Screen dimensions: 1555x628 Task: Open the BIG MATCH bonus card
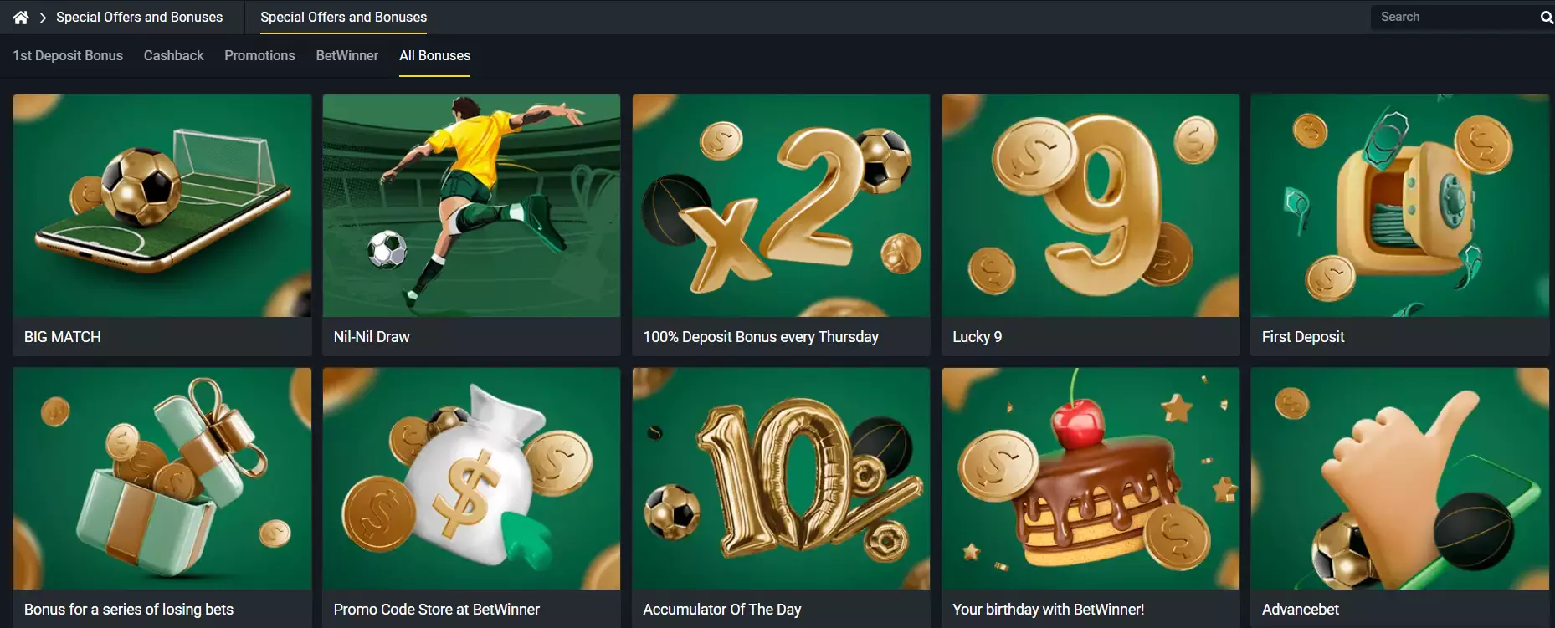coord(162,225)
